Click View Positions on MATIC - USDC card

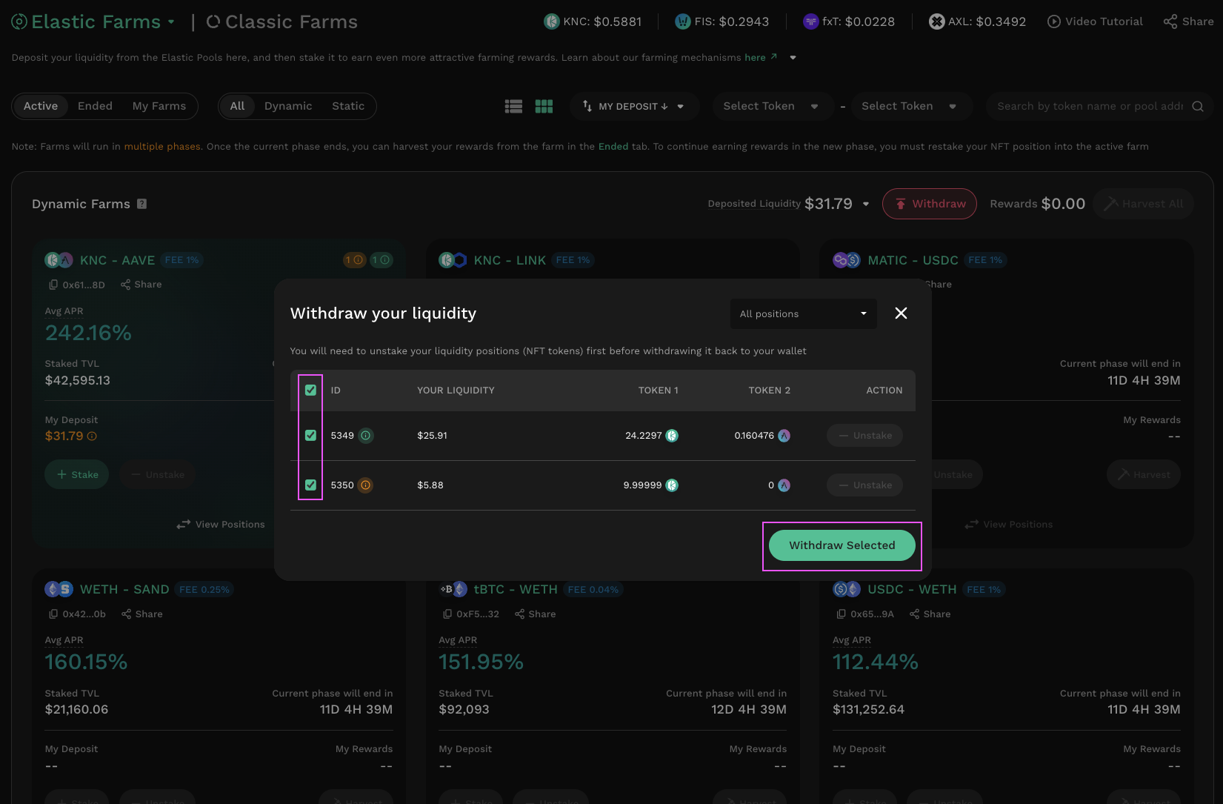[1009, 525]
